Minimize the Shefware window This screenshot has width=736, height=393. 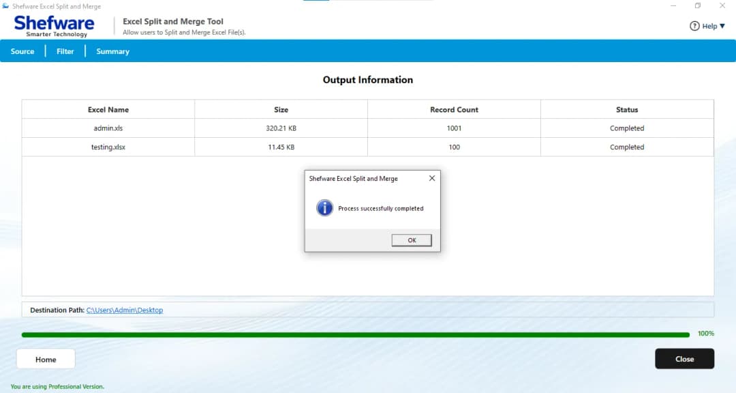pyautogui.click(x=673, y=5)
